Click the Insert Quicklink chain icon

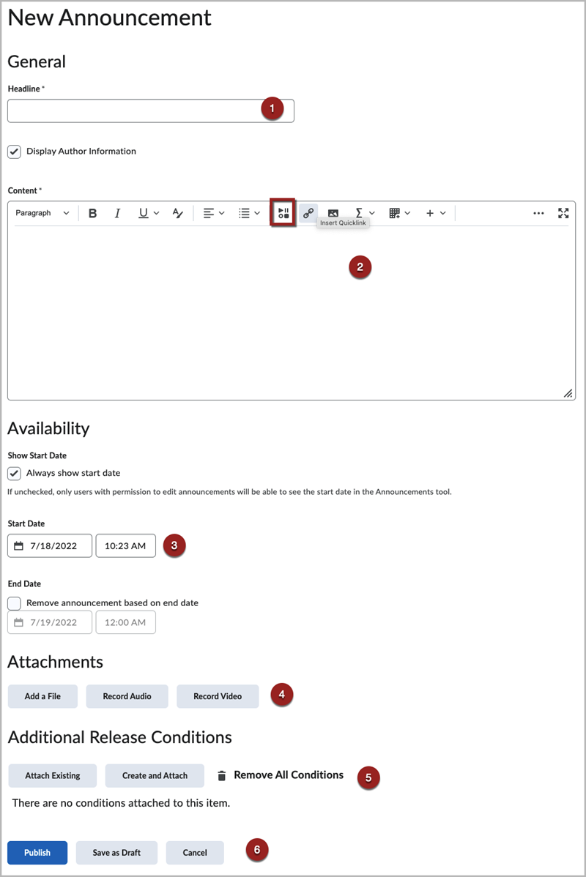[x=308, y=213]
